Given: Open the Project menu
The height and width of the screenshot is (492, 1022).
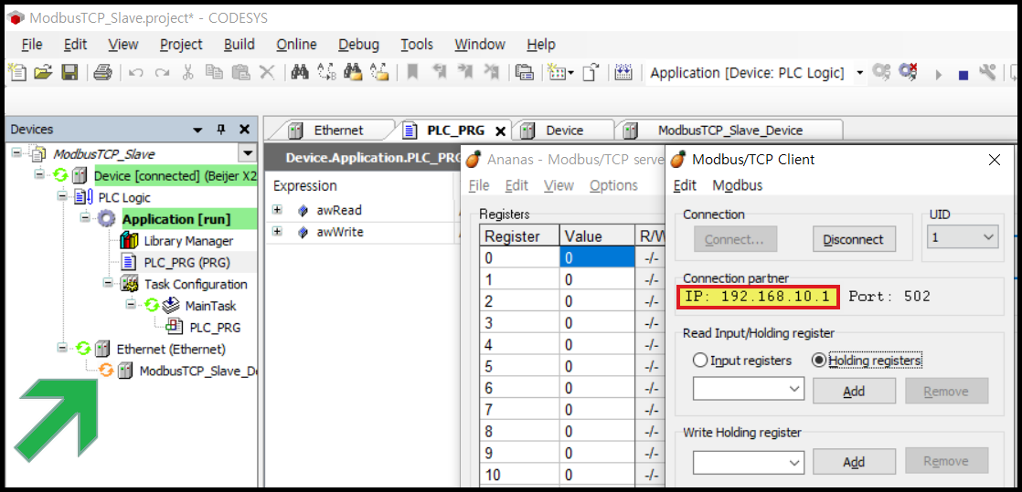Looking at the screenshot, I should click(x=181, y=44).
